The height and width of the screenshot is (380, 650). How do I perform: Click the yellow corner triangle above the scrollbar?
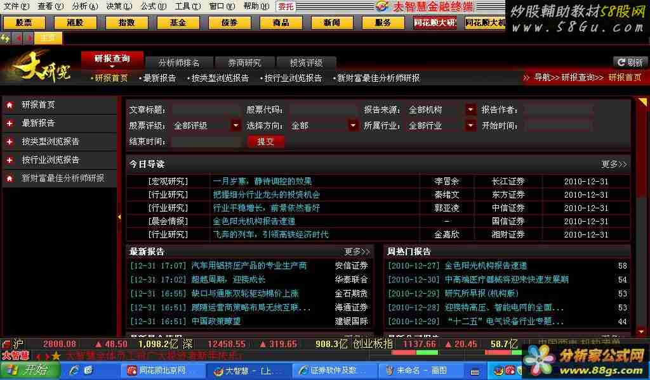tap(642, 102)
